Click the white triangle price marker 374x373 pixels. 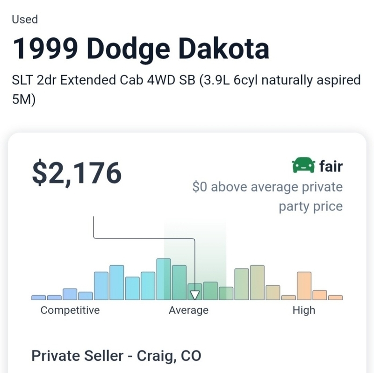[x=194, y=295]
